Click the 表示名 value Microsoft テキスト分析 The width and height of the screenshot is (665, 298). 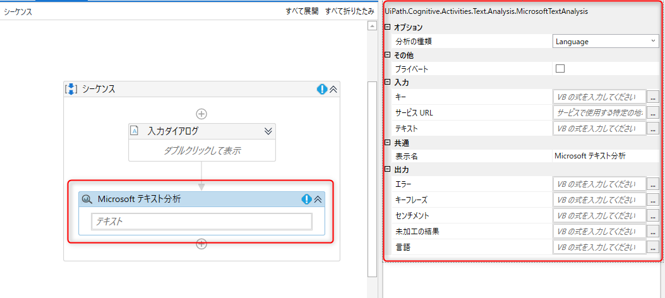pos(590,155)
